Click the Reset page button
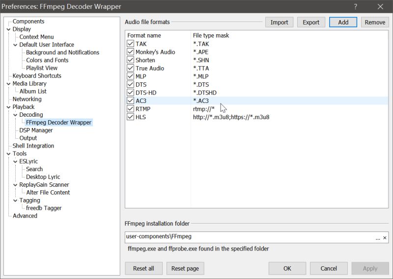 (x=185, y=268)
